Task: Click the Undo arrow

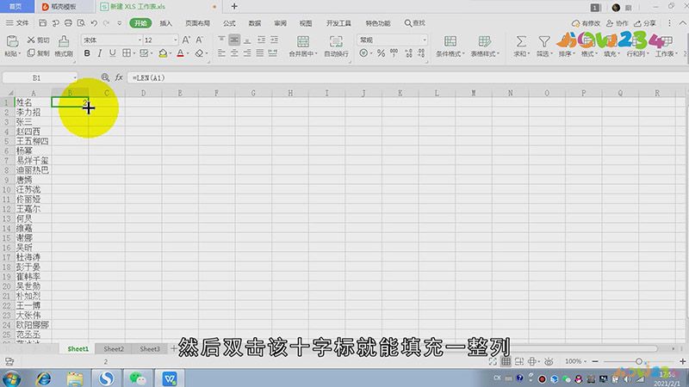Action: pyautogui.click(x=94, y=23)
